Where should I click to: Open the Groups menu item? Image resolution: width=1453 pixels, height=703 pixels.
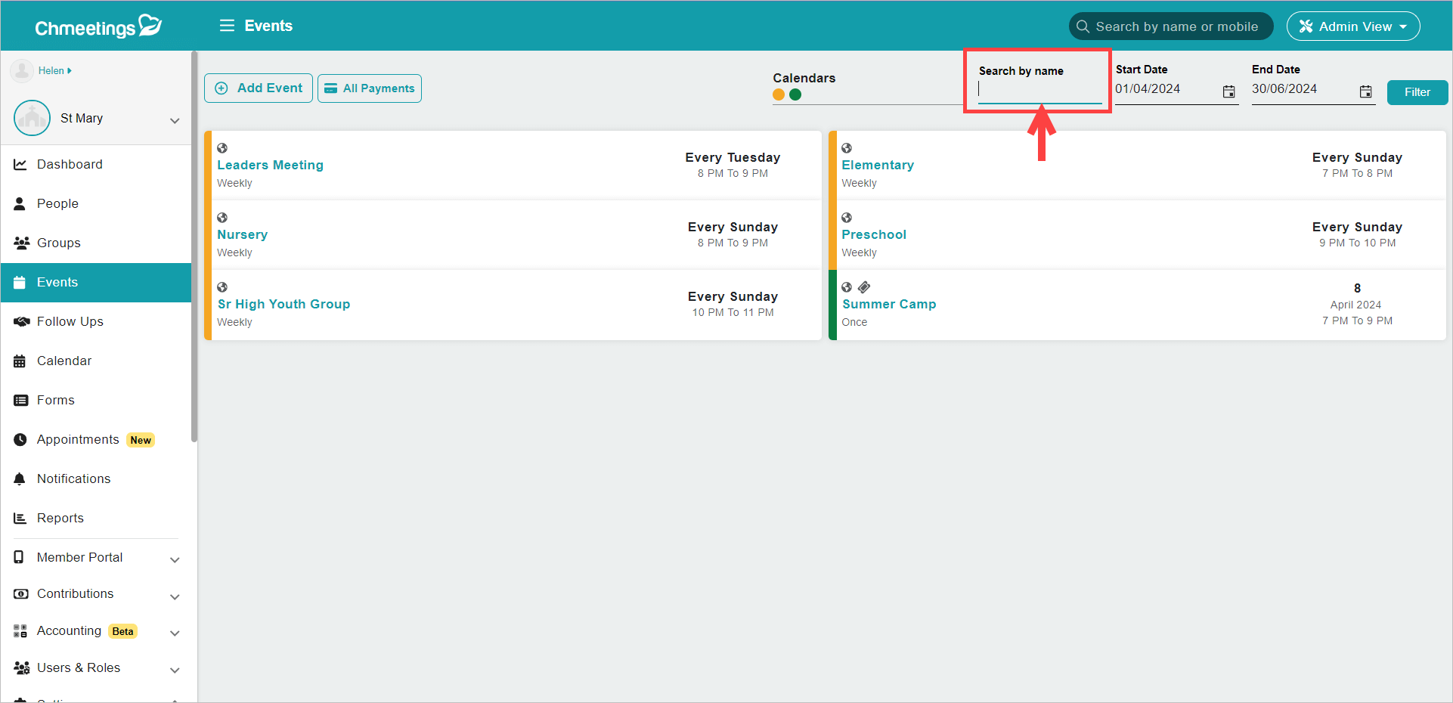96,243
